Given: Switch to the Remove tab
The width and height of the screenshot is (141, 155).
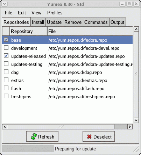Looking at the screenshot, I should [x=73, y=22].
